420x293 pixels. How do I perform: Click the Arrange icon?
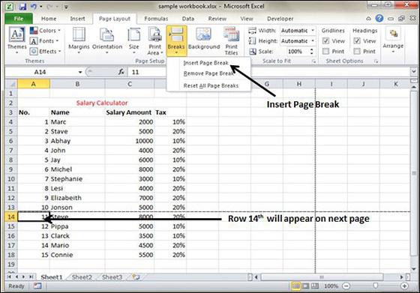point(393,34)
